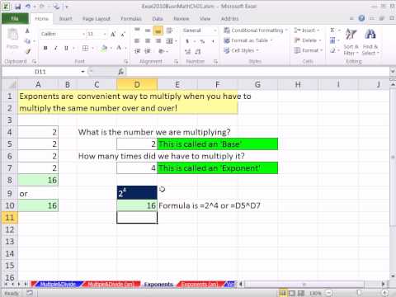
Task: Click the Comma Style icon
Action: click(x=213, y=41)
